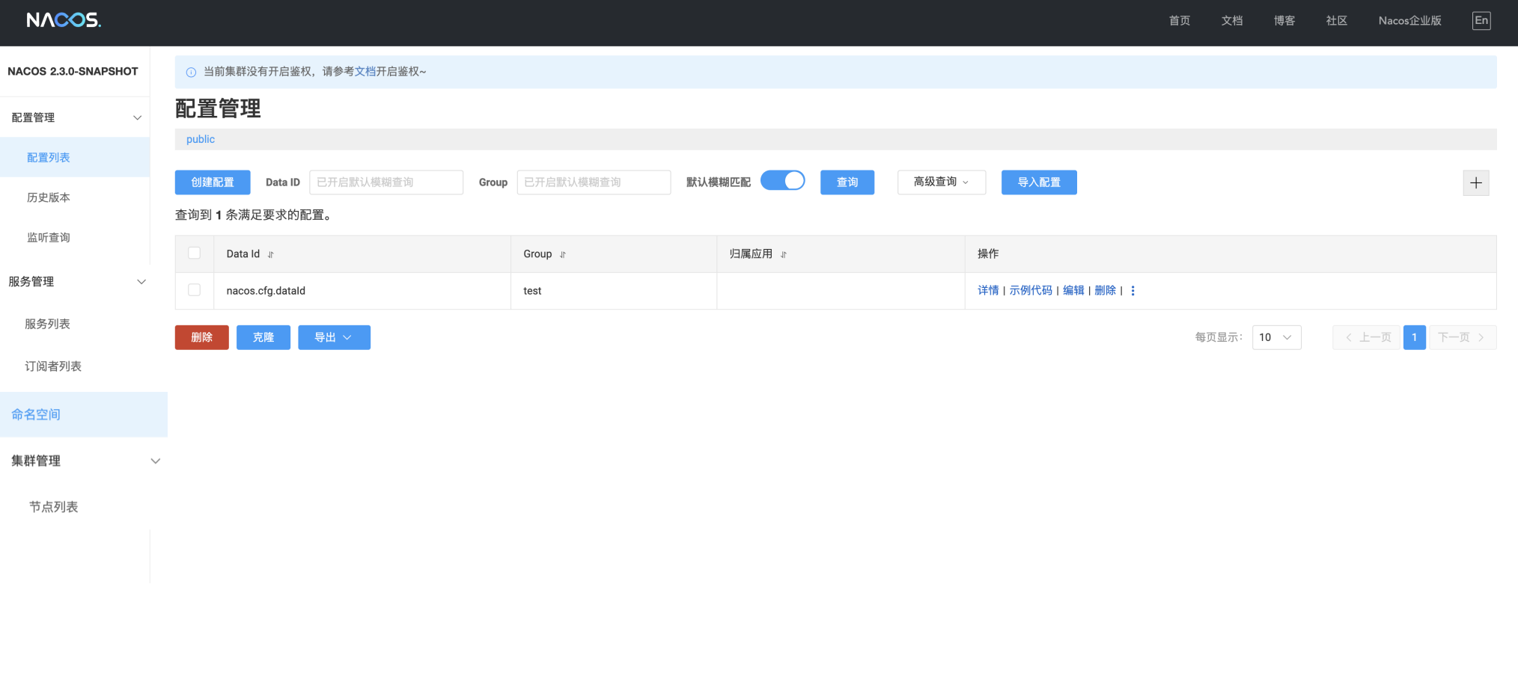Click the 查询 button

click(x=847, y=182)
